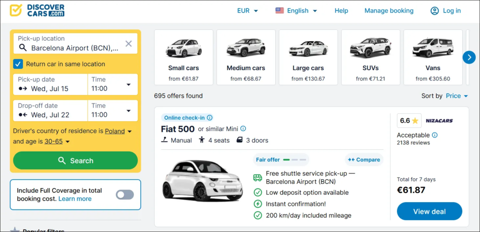Click the shuttle bus icon in the offer

[258, 177]
